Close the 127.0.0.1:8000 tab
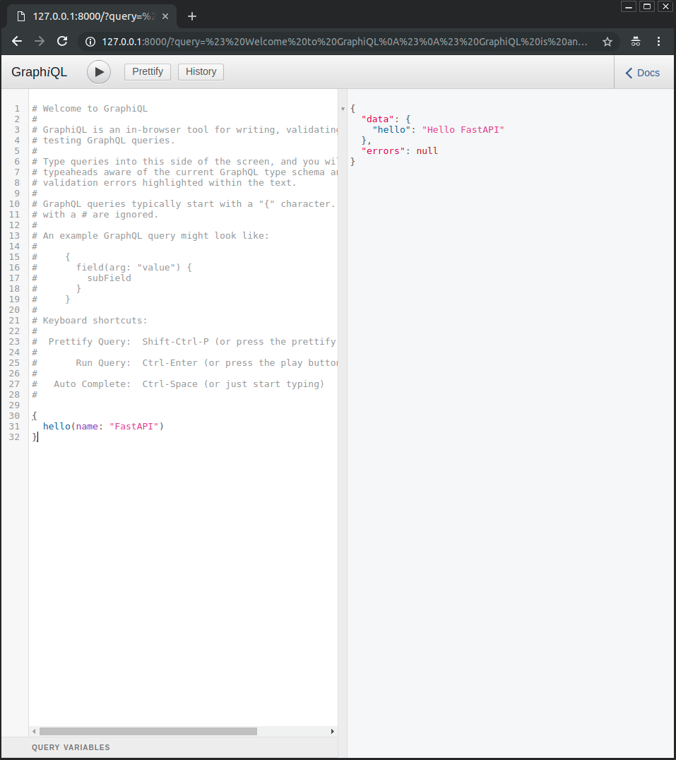The image size is (676, 760). pos(165,16)
